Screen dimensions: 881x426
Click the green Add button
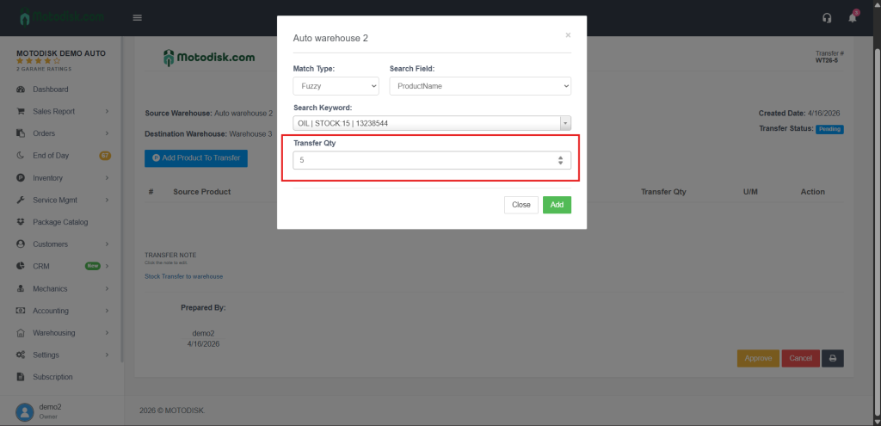click(x=557, y=205)
